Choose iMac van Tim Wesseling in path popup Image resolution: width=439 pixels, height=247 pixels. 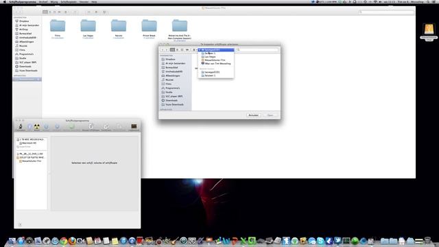click(x=216, y=64)
